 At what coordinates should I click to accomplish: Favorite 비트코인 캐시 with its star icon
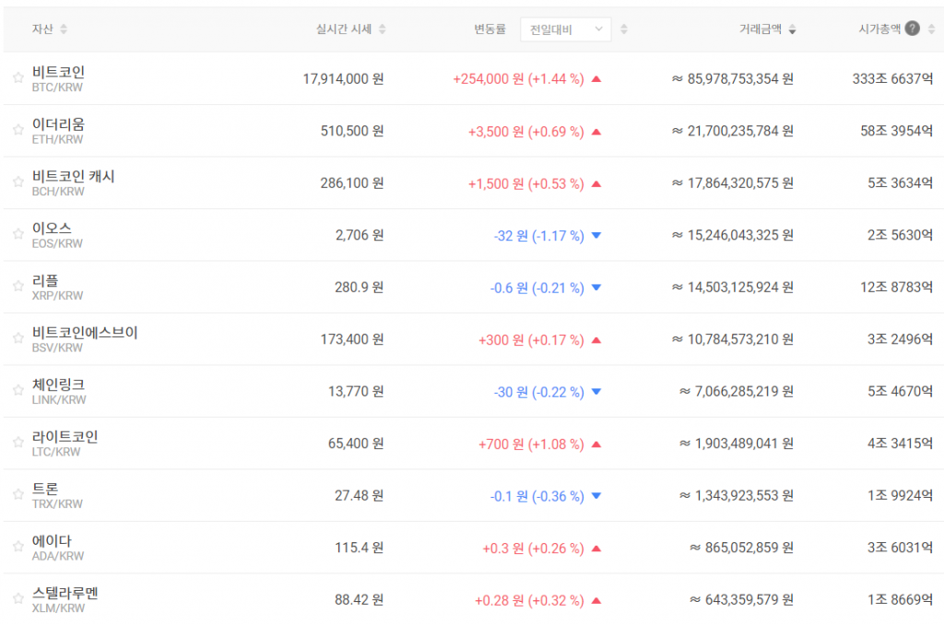18,182
